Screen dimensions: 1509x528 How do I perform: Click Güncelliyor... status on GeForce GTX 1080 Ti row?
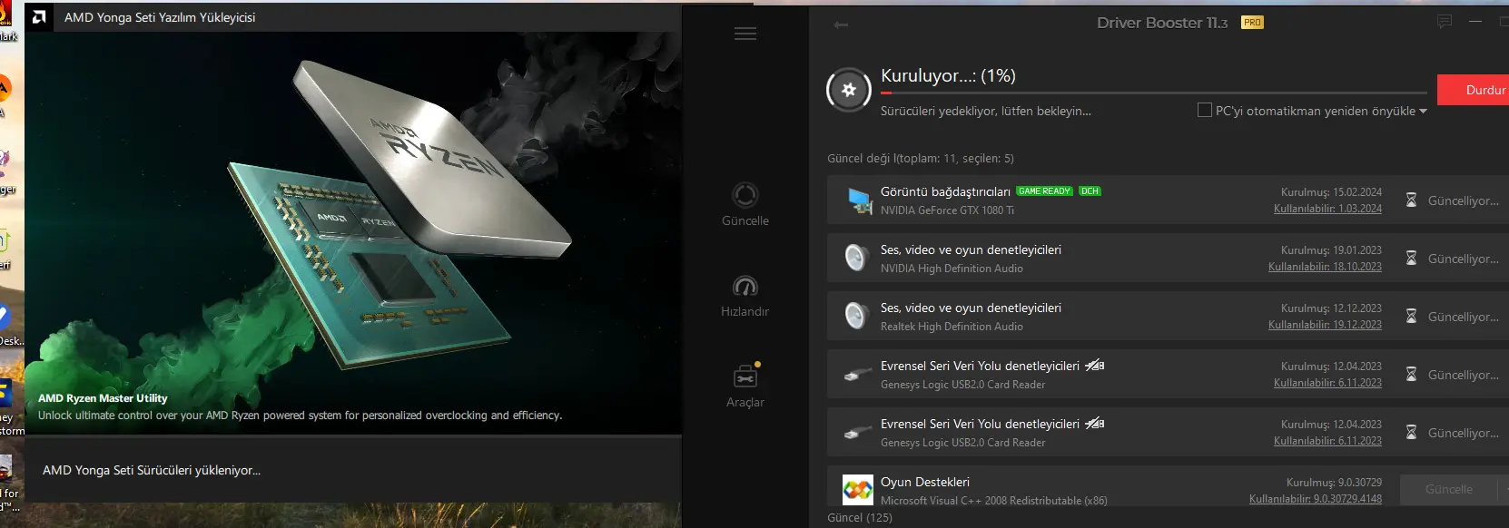pos(1463,200)
